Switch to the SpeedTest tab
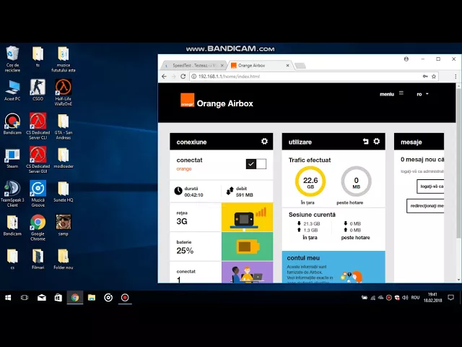 193,66
